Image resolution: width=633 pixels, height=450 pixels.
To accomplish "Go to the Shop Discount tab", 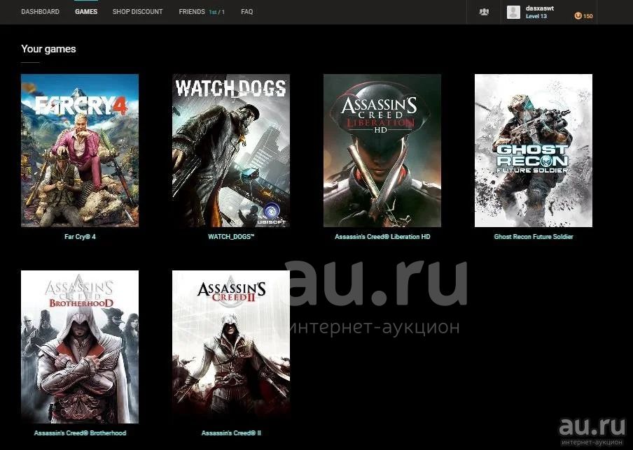I will click(137, 12).
